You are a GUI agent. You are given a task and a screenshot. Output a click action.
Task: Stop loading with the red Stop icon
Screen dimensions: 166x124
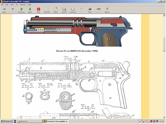click(x=38, y=10)
